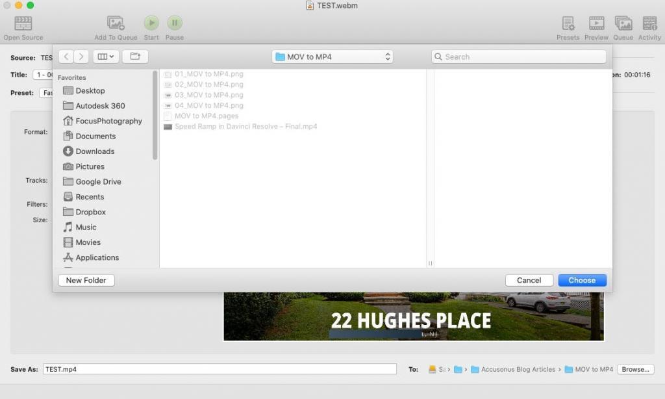The height and width of the screenshot is (399, 665).
Task: Click file 01_MOV to MP4.png
Action: coord(203,74)
